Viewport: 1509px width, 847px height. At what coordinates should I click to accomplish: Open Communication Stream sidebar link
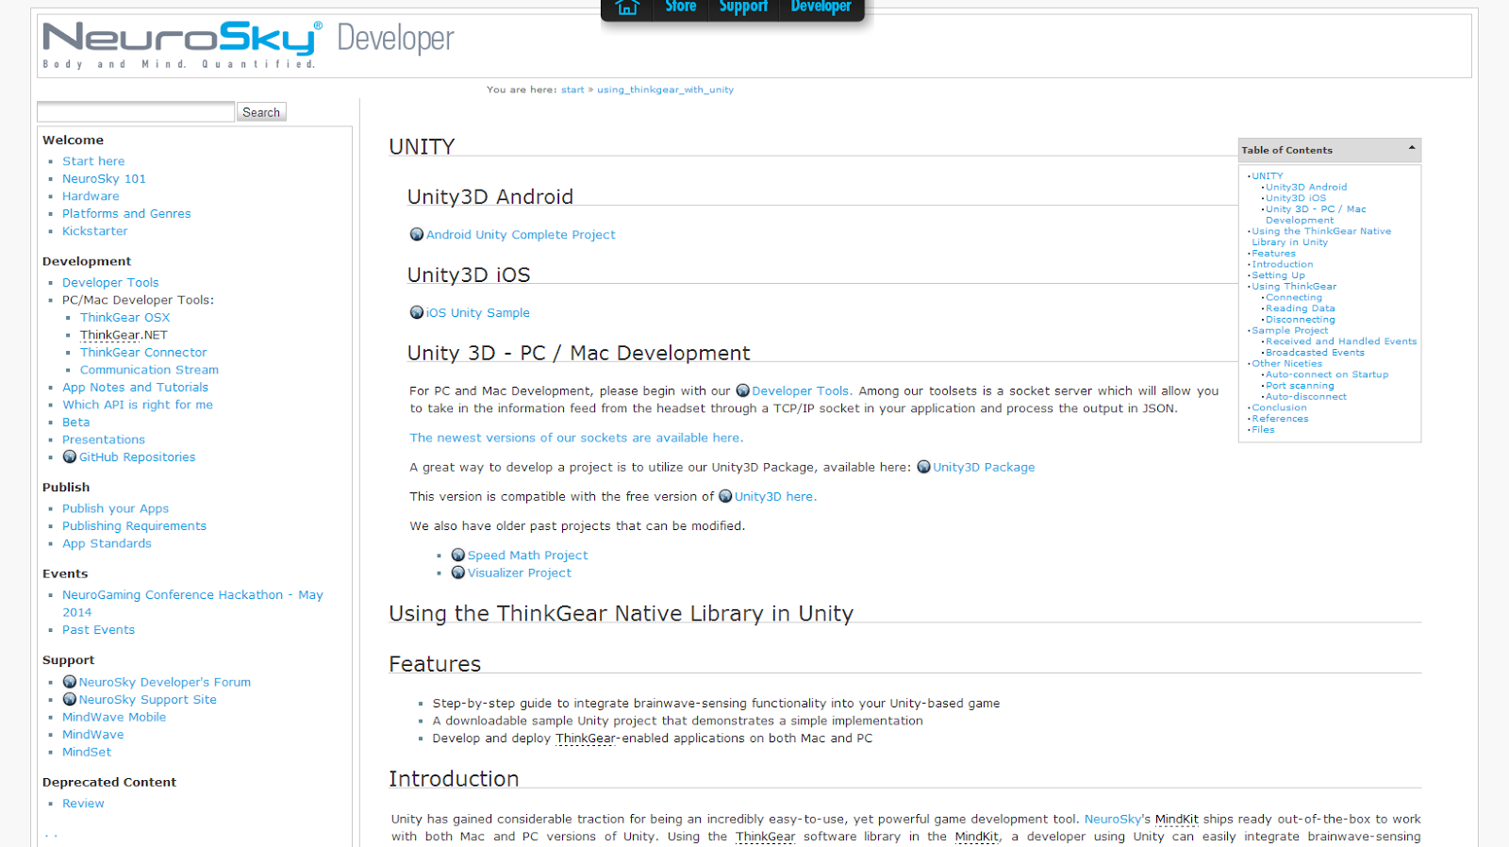(x=149, y=370)
